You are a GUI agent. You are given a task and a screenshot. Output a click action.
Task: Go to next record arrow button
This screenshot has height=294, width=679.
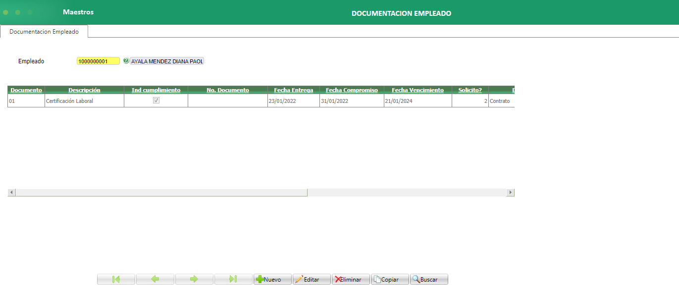coord(194,279)
